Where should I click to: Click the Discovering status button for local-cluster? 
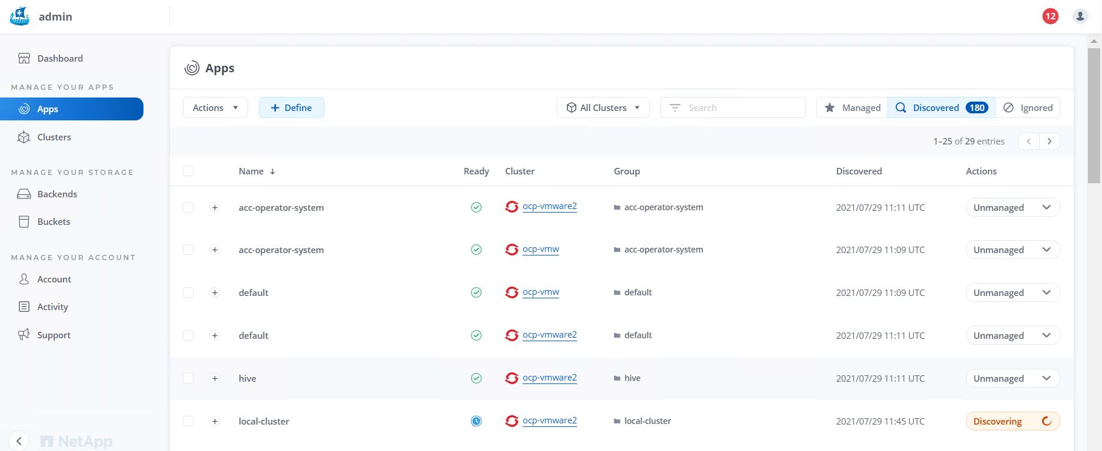(1013, 421)
